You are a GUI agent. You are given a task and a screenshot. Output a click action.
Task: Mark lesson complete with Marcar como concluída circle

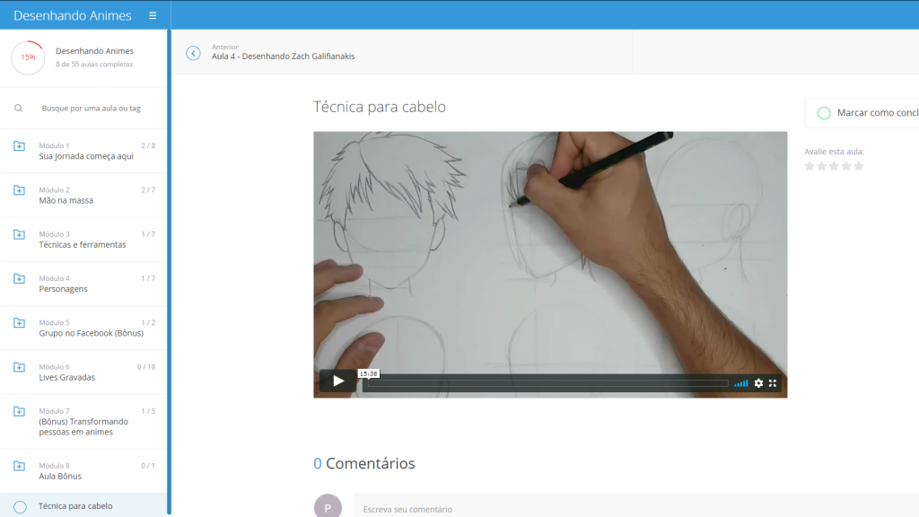point(824,113)
